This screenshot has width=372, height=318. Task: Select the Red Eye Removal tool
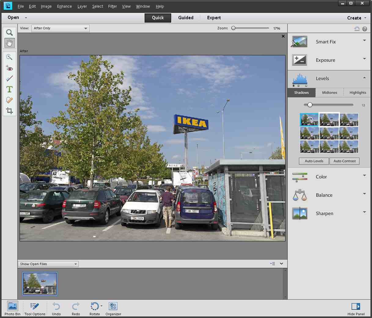9,68
